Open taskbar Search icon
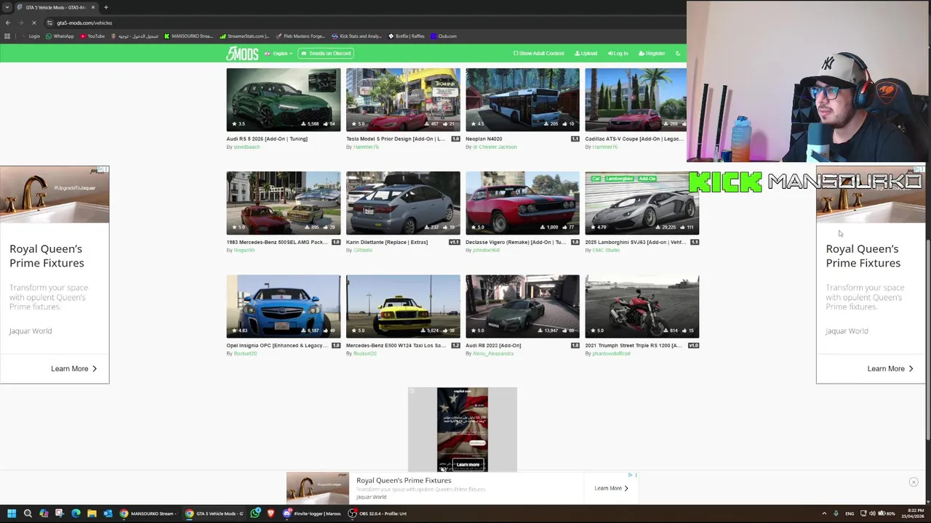 pyautogui.click(x=28, y=514)
